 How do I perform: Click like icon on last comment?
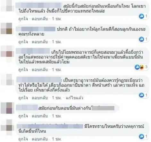pos(141,137)
